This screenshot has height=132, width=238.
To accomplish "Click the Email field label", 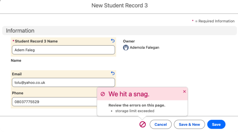I will tap(17, 74).
